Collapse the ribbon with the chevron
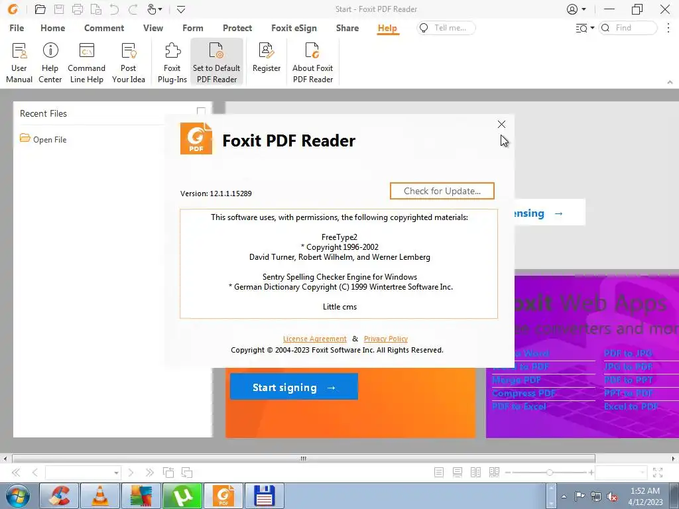This screenshot has width=679, height=509. tap(670, 82)
